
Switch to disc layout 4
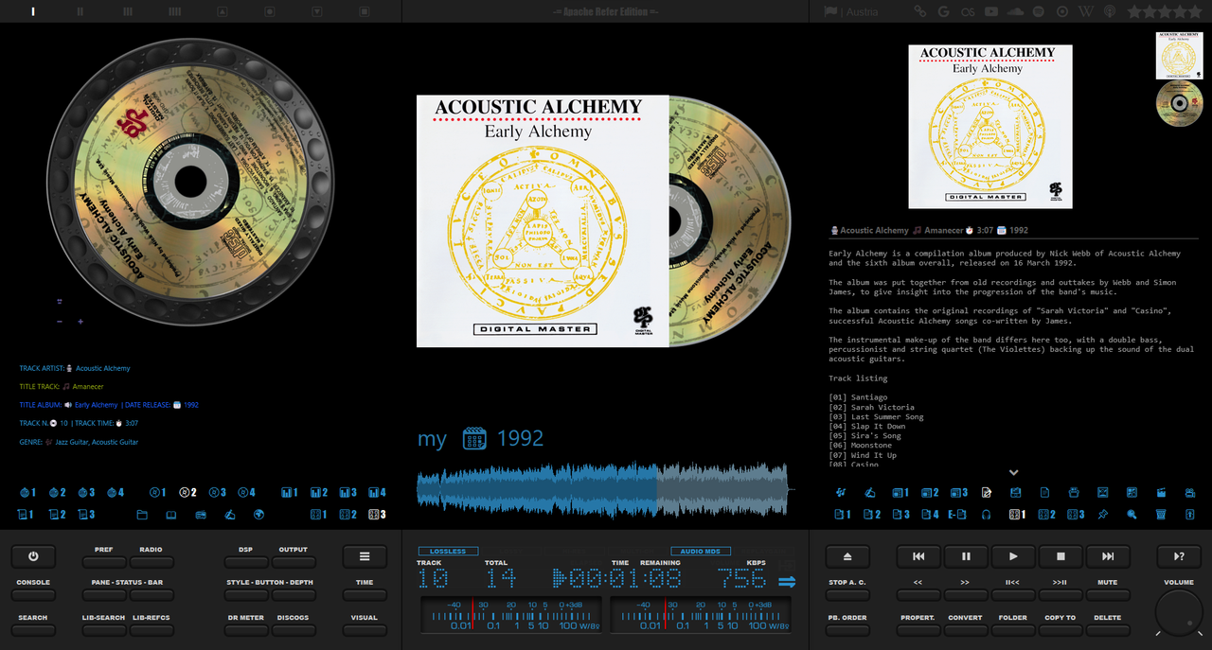click(x=246, y=492)
